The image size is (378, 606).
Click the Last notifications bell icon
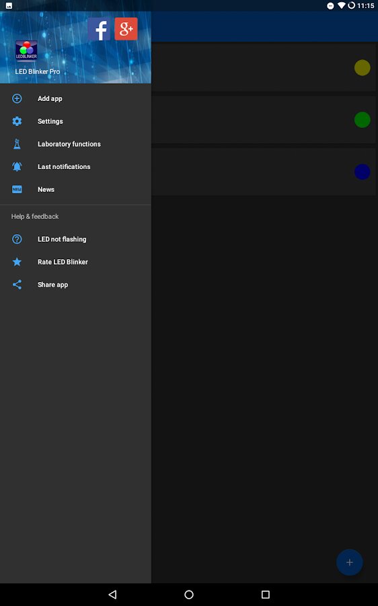[x=17, y=166]
